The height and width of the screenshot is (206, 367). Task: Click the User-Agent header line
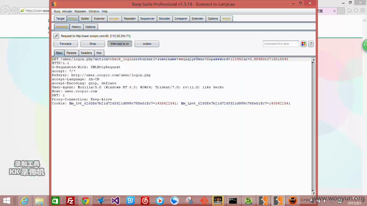point(138,87)
